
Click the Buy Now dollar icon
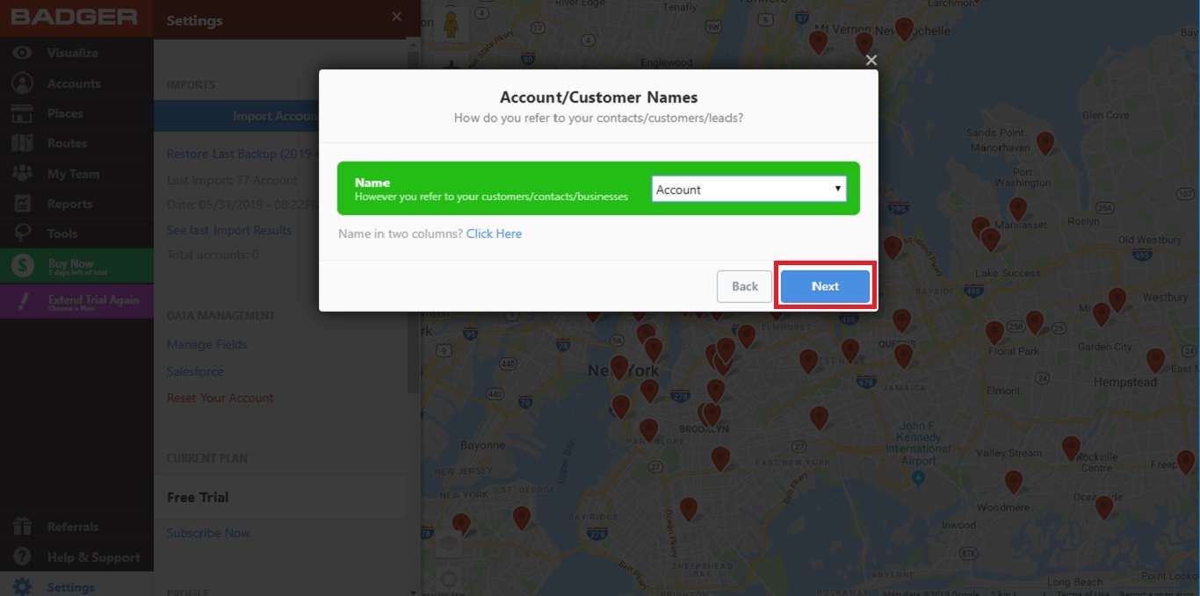tap(23, 265)
